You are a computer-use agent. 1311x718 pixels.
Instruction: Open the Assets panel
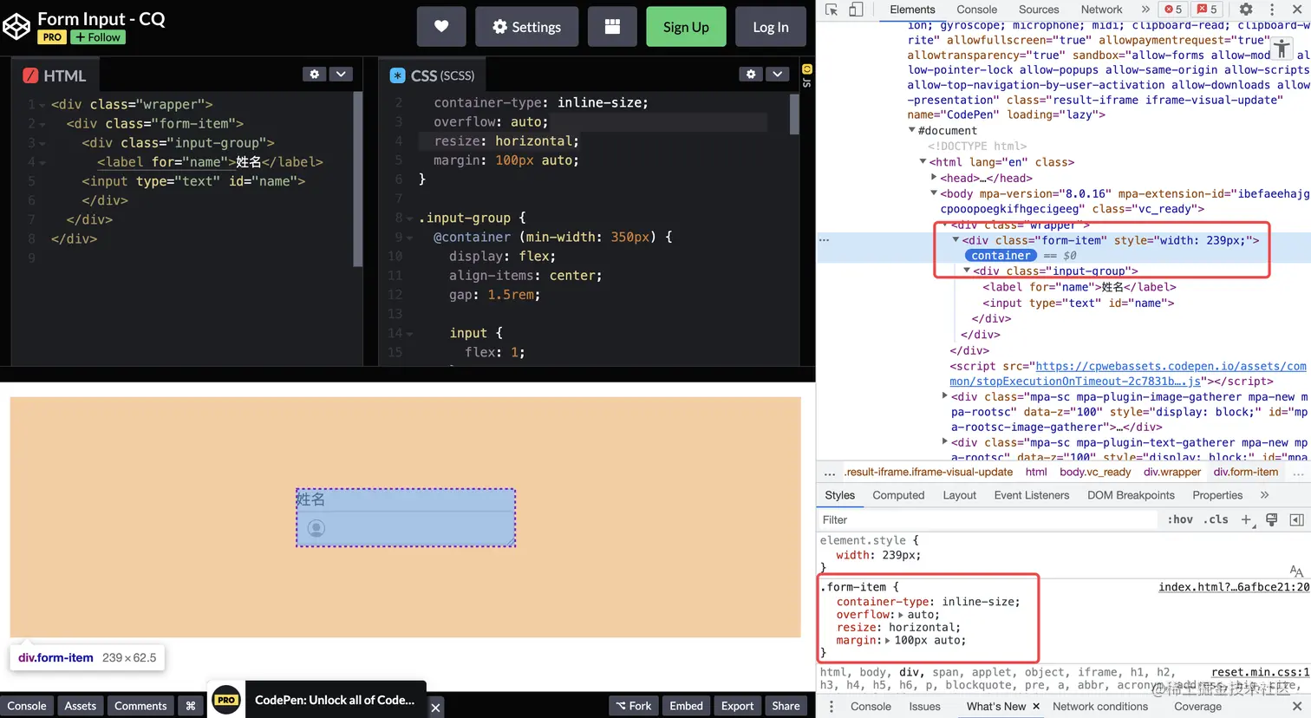click(81, 706)
